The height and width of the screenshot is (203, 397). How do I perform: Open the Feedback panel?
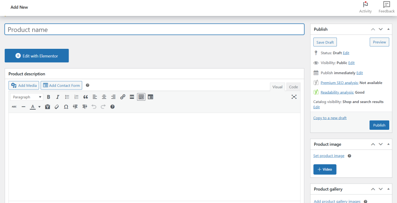click(x=387, y=7)
